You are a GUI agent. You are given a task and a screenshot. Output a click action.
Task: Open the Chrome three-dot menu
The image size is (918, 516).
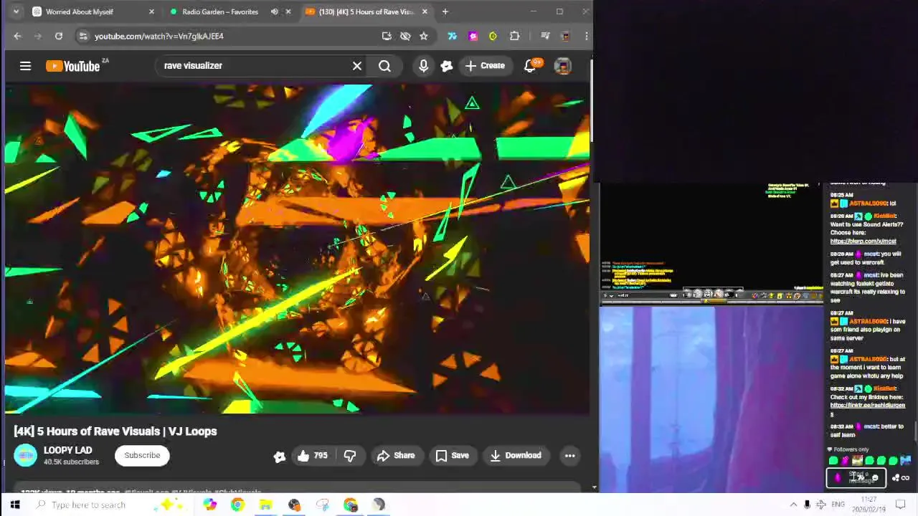coord(586,36)
